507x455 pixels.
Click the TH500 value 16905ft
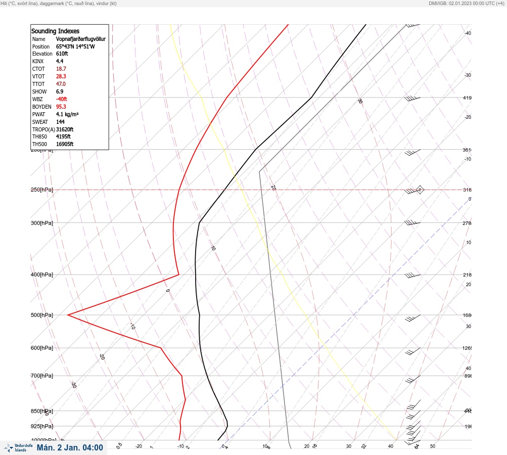point(65,144)
